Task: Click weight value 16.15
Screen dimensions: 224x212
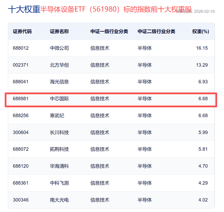Action: (202, 48)
